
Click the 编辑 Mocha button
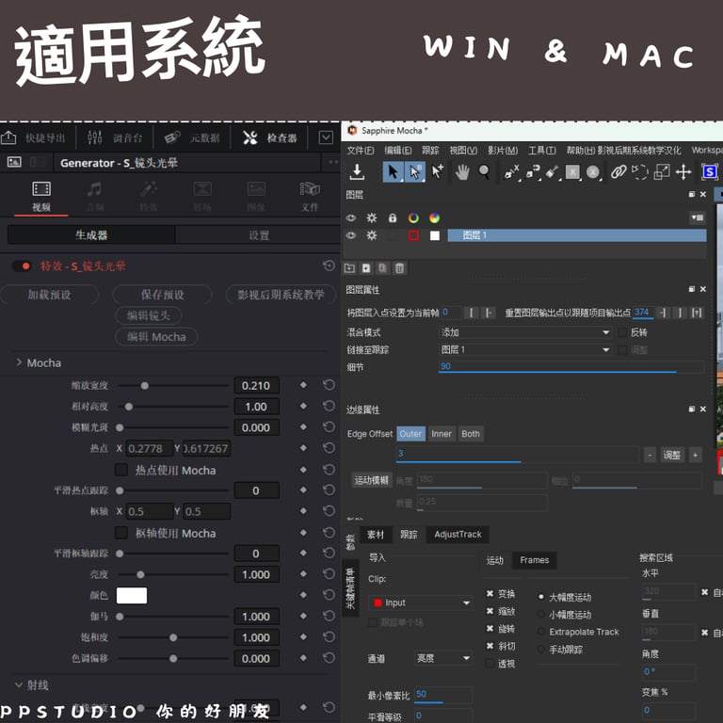156,337
